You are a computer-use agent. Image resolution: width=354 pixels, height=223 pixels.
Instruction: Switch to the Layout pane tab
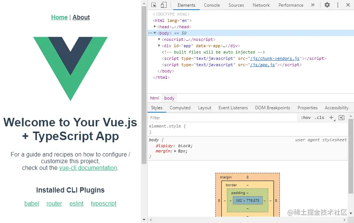click(x=205, y=108)
